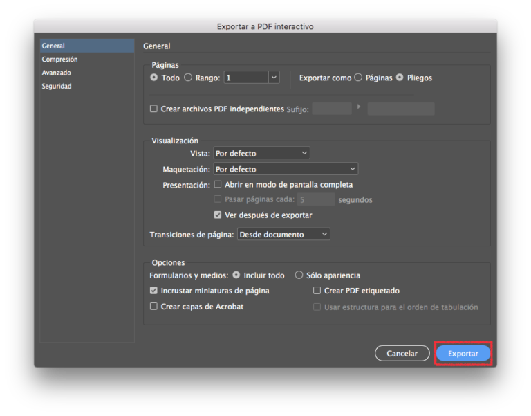
Task: Toggle Pasar páginas cada checkbox
Action: (217, 199)
